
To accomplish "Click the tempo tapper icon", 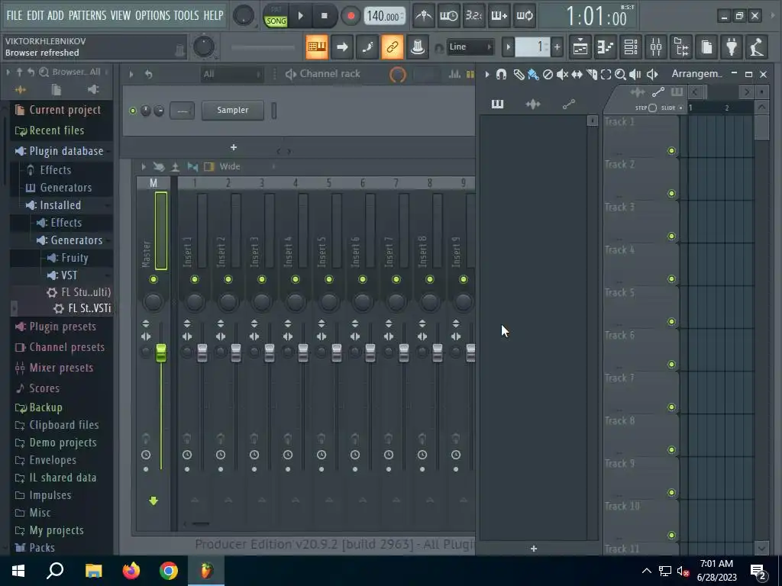I will pyautogui.click(x=757, y=47).
